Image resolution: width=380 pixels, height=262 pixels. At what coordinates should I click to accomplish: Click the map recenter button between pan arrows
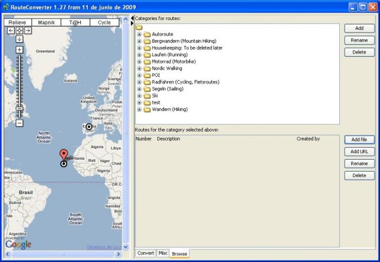[19, 30]
